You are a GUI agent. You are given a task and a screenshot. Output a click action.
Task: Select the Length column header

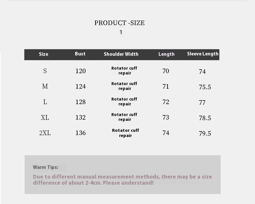click(x=166, y=54)
